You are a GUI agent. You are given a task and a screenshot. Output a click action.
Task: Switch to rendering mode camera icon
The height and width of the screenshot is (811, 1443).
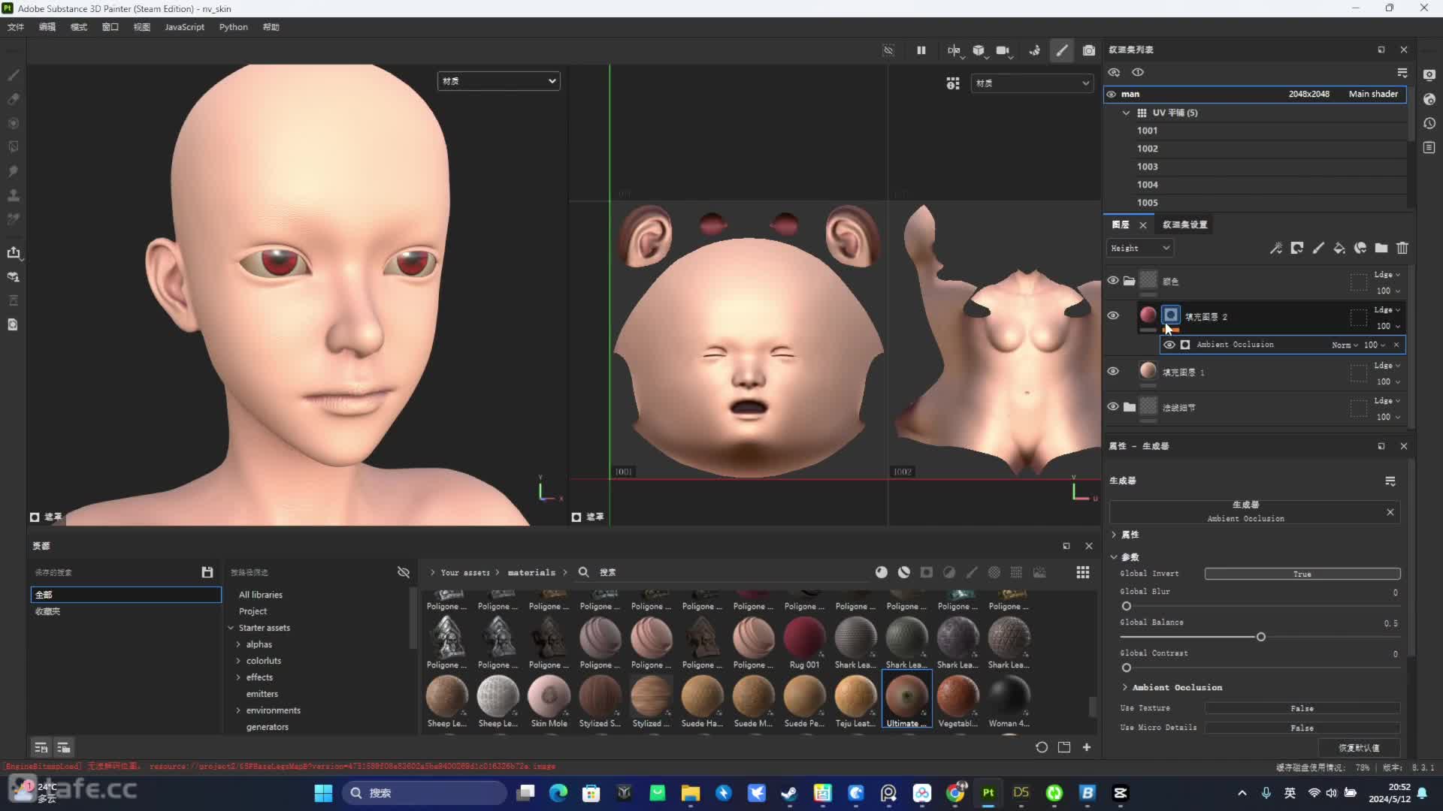(x=1088, y=50)
